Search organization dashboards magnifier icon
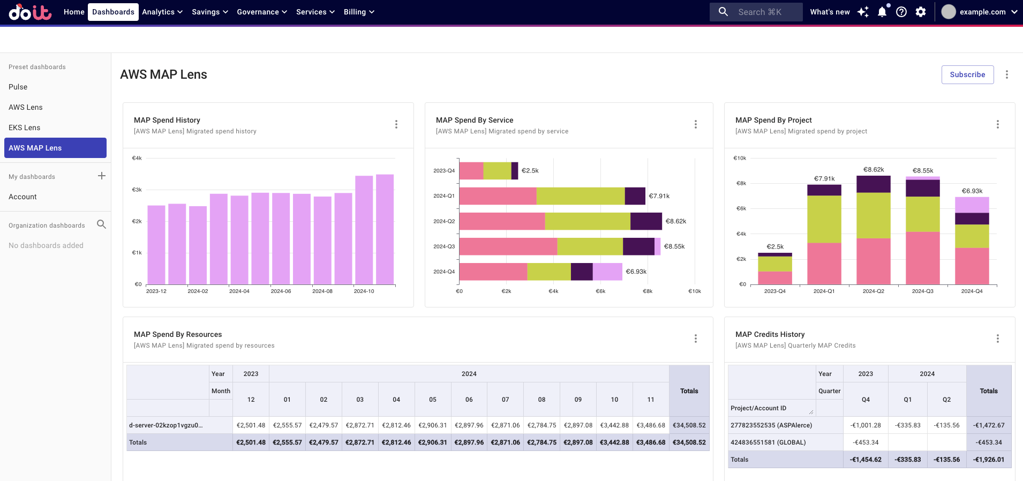 click(101, 224)
